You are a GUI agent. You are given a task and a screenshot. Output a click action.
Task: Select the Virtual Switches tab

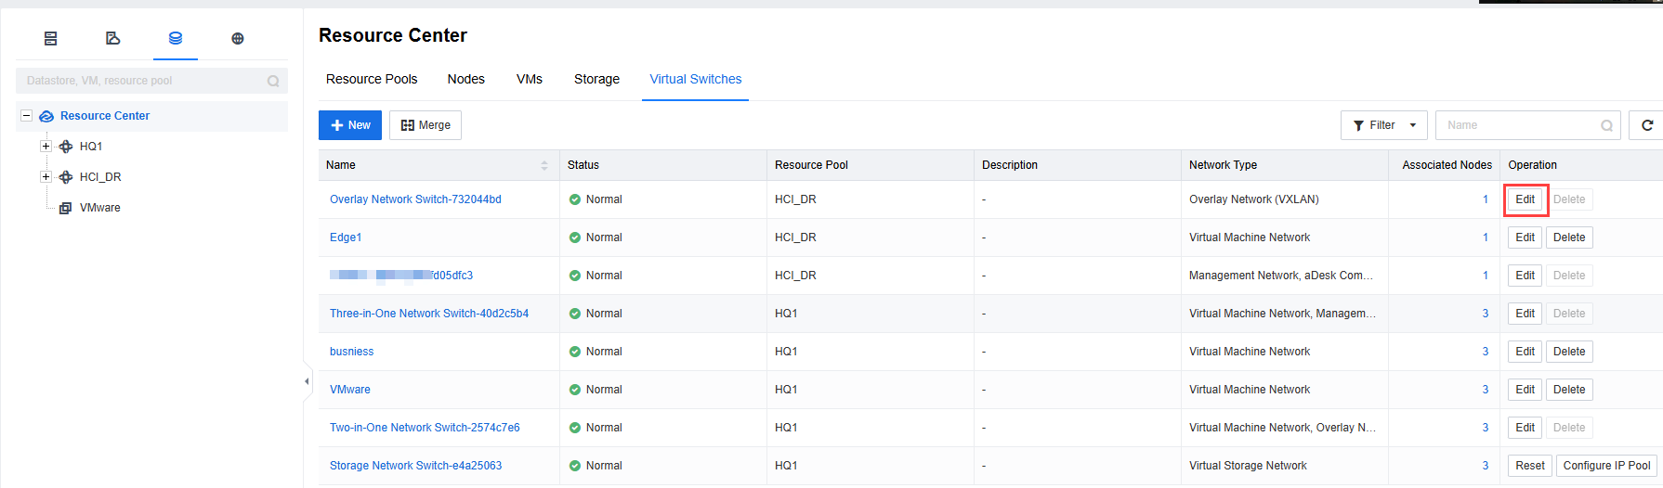click(696, 79)
